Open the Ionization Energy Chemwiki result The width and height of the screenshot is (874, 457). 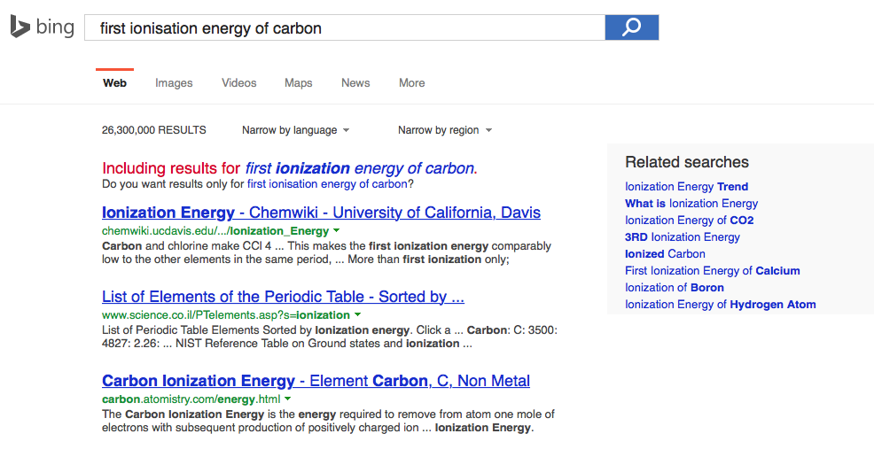321,213
